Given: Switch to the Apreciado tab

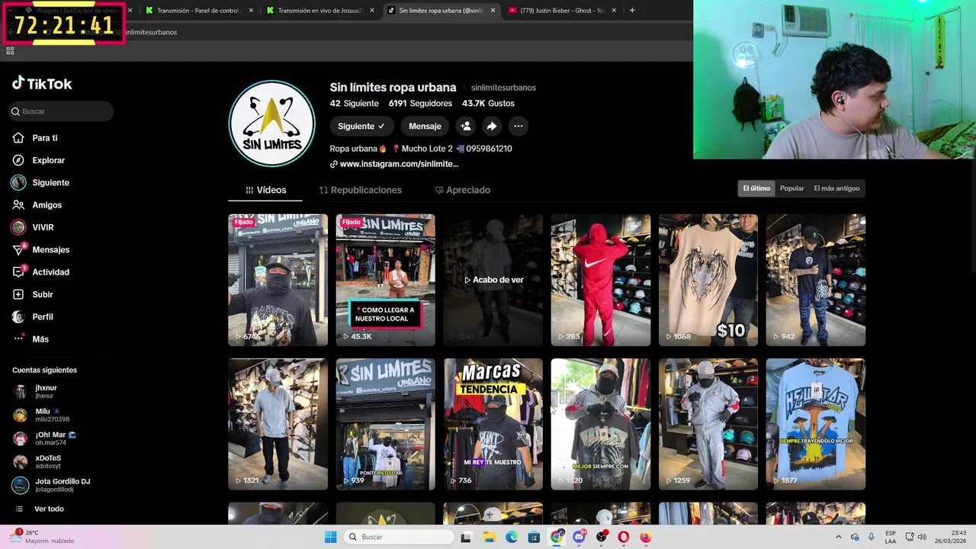Looking at the screenshot, I should 462,190.
